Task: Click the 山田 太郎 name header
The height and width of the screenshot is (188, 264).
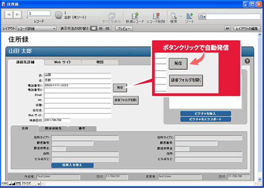Action: point(20,51)
